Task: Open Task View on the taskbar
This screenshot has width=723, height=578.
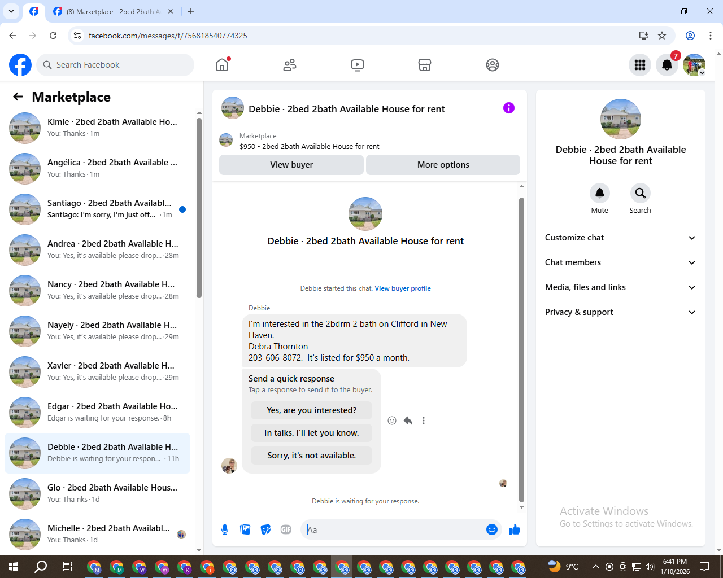Action: 67,567
